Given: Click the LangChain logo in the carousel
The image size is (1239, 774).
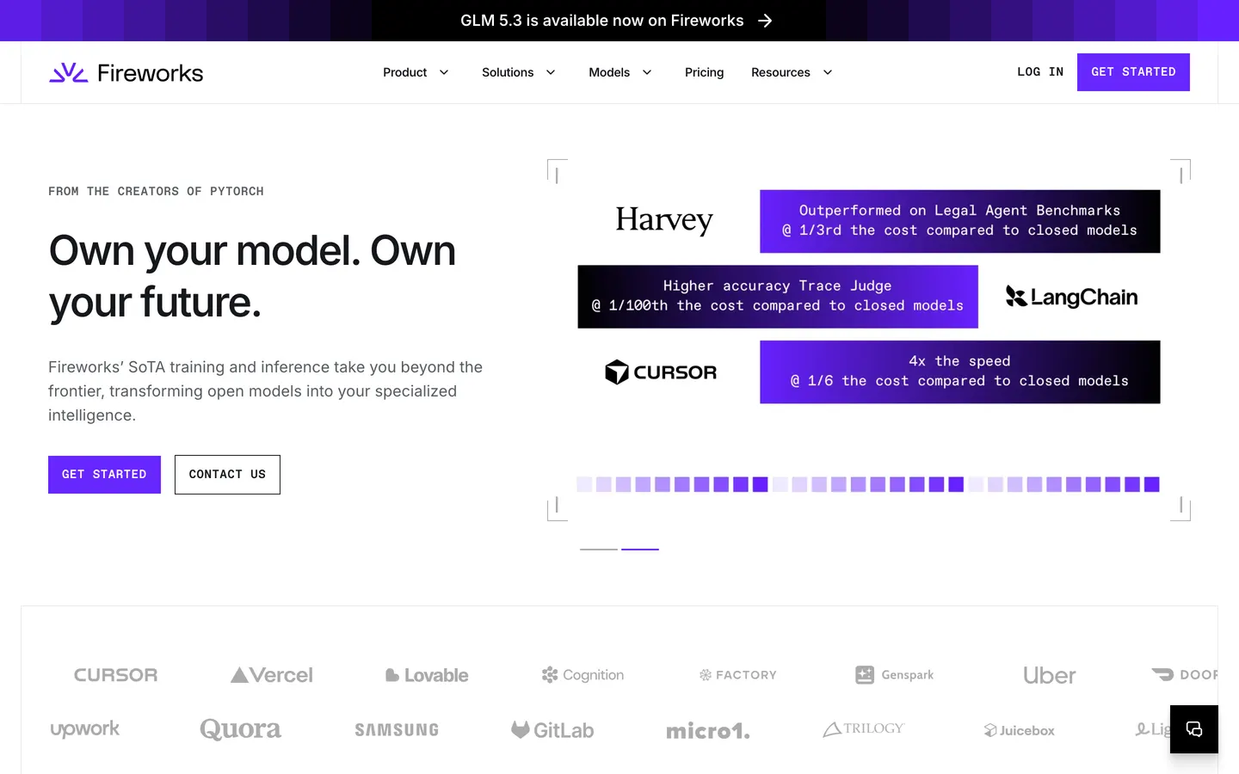Looking at the screenshot, I should point(1072,297).
